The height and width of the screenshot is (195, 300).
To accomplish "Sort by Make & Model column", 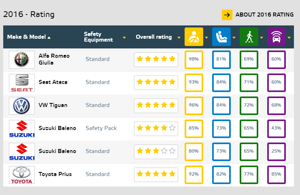I will [x=29, y=37].
